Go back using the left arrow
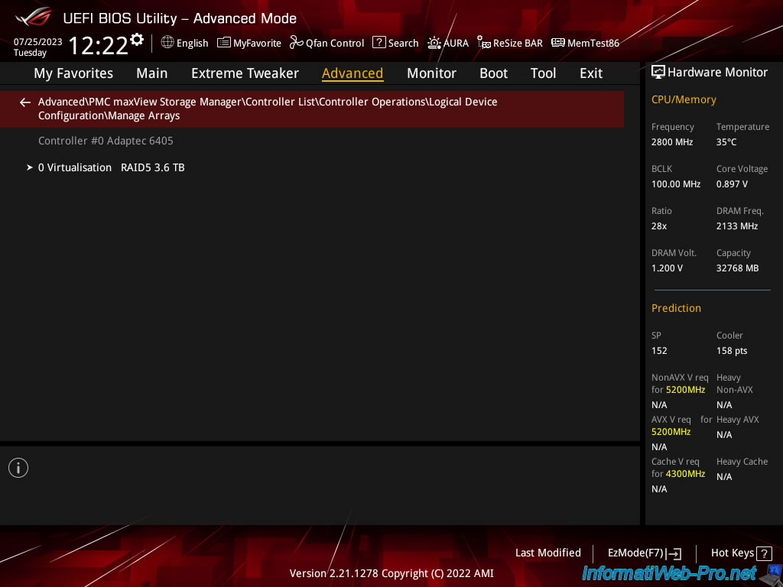Image resolution: width=783 pixels, height=587 pixels. click(25, 102)
